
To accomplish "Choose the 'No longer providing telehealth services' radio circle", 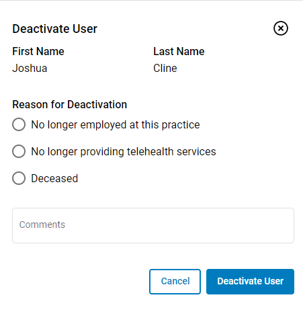I will [19, 151].
